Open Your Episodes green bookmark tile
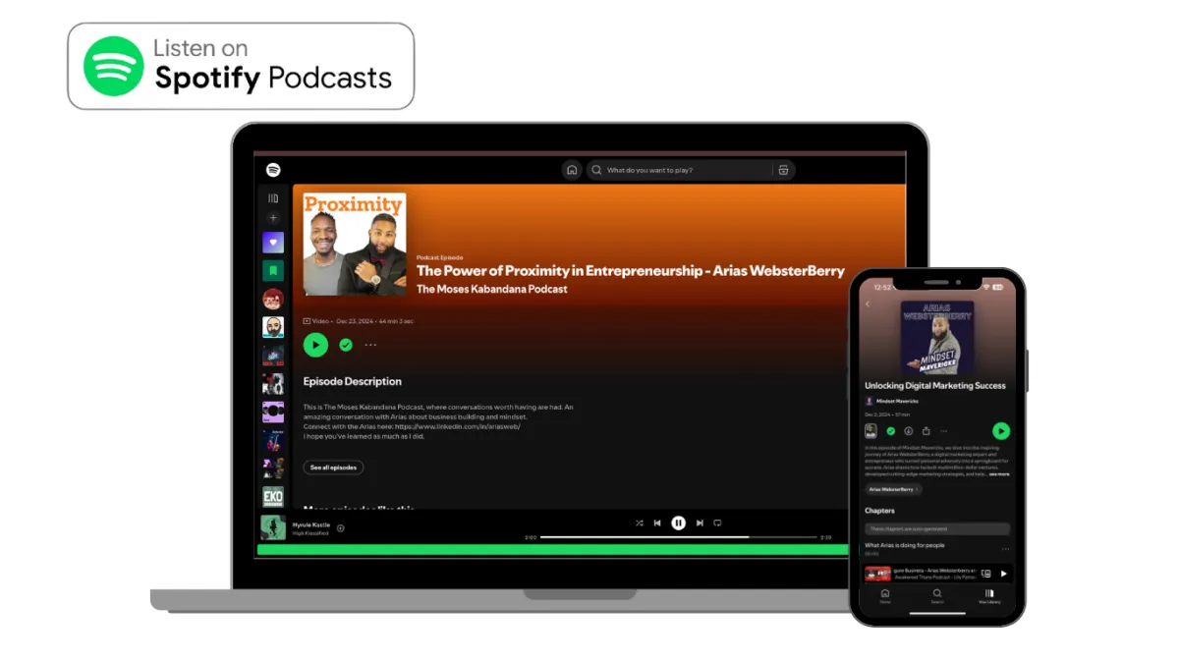1179x662 pixels. (x=273, y=270)
